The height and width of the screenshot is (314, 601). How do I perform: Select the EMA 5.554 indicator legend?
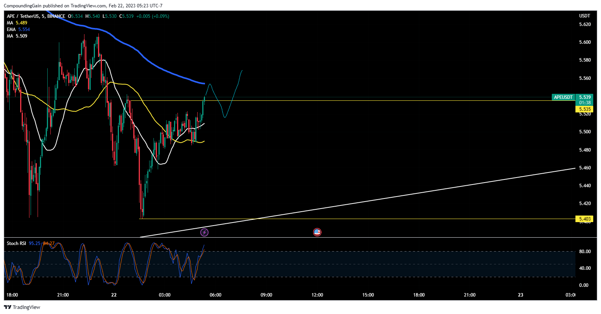18,29
